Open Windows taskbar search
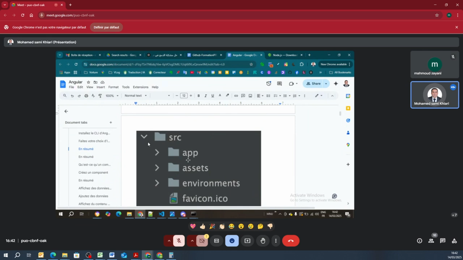This screenshot has height=260, width=463. pyautogui.click(x=17, y=255)
